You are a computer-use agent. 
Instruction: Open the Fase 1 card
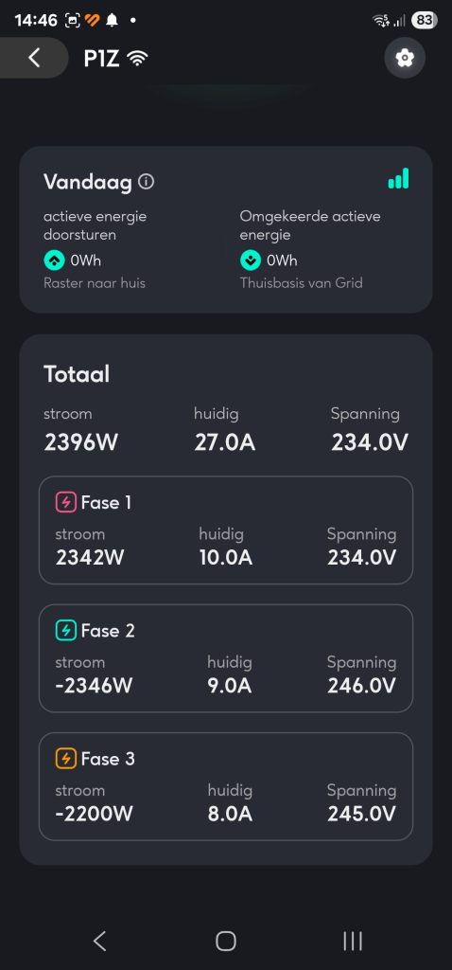click(226, 530)
